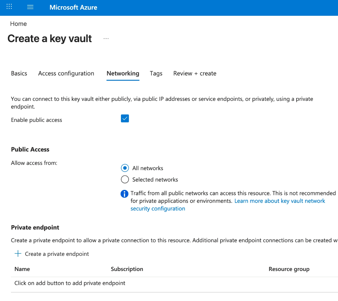Click the Microsoft Azure header title

click(x=73, y=7)
